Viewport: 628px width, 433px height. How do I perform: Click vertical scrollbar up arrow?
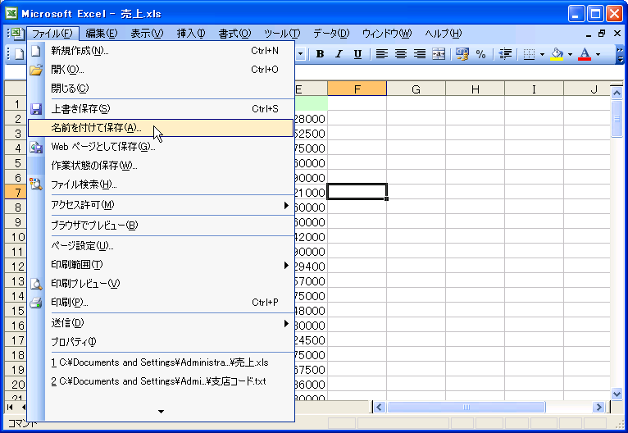617,93
